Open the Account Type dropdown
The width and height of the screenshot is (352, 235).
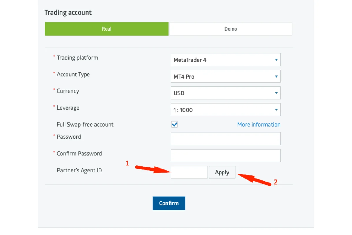[x=226, y=76]
